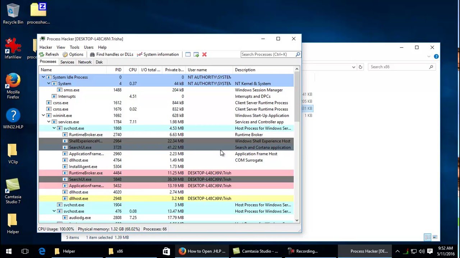This screenshot has height=258, width=460.
Task: Select audiodg.exe process row
Action: (166, 218)
